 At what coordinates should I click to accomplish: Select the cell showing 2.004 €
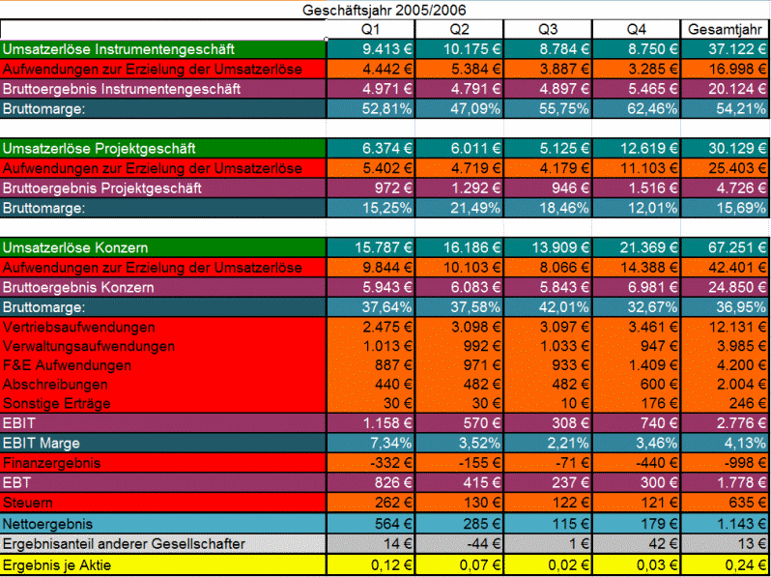tap(726, 384)
